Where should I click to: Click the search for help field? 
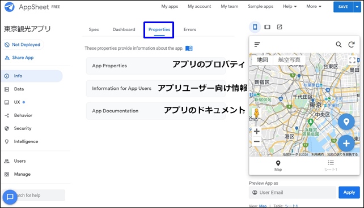tap(33, 195)
